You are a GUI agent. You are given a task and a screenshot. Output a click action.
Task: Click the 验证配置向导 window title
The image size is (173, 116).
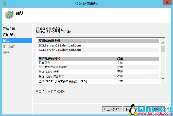click(x=86, y=4)
